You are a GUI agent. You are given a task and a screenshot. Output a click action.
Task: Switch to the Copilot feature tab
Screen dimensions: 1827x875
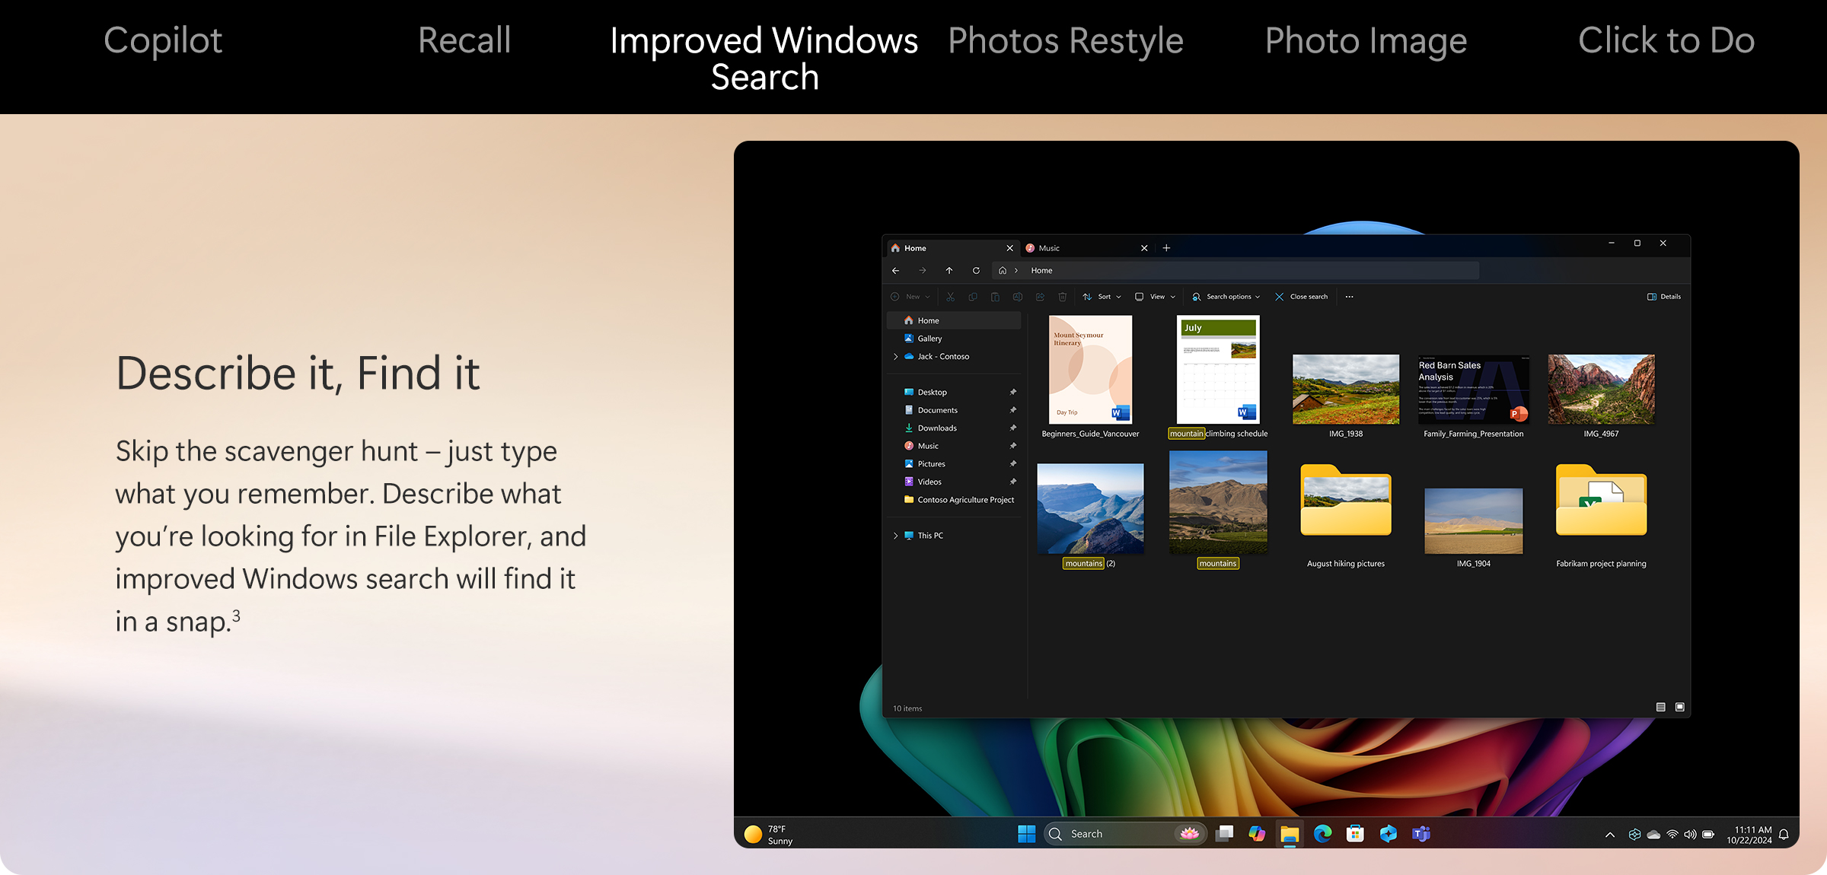[x=163, y=40]
